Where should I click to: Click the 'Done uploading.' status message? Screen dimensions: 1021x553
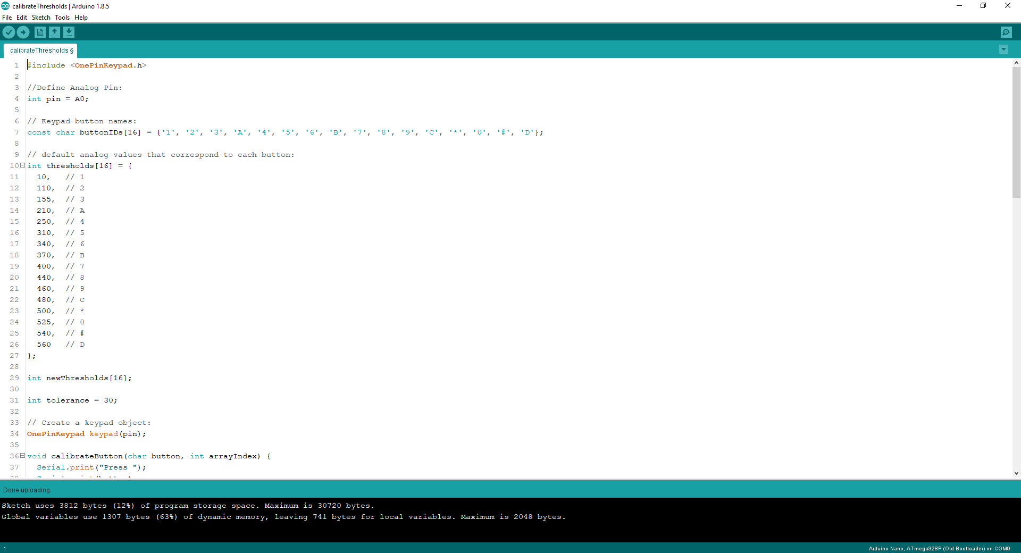point(27,490)
